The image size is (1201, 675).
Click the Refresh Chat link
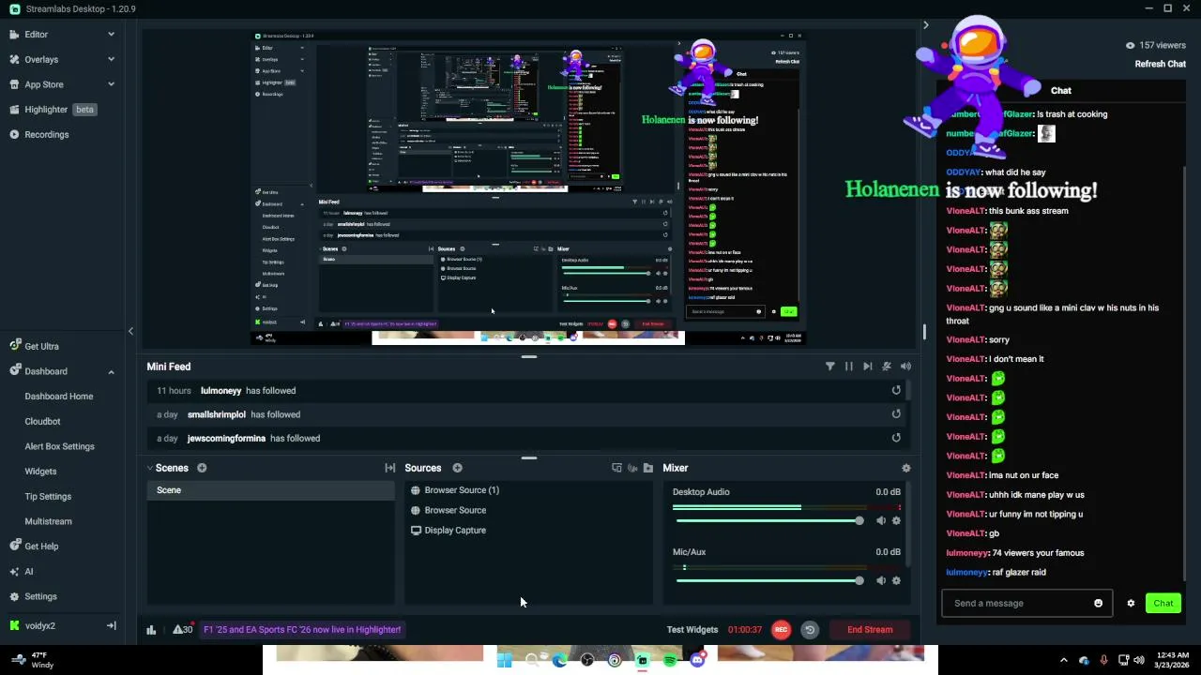pyautogui.click(x=1161, y=64)
